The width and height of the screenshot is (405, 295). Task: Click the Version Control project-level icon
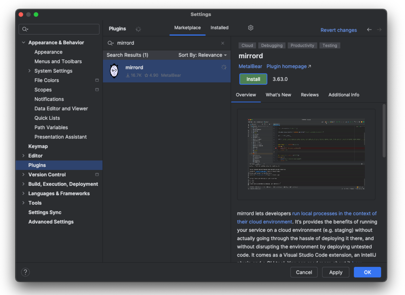(x=97, y=175)
